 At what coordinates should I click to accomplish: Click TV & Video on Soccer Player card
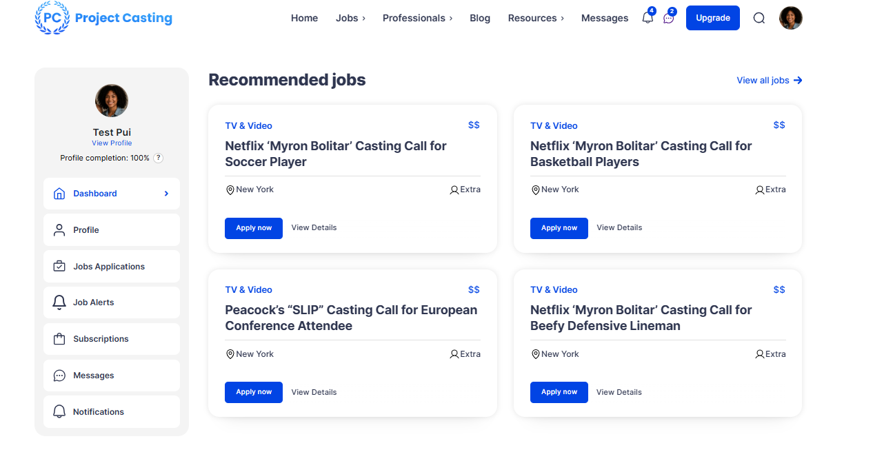(248, 125)
